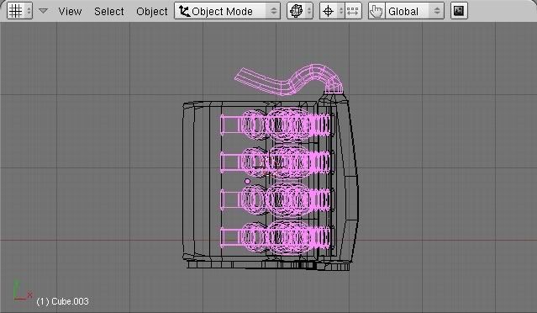The image size is (537, 313).
Task: Open window type selector arrows beside grid icon
Action: point(29,11)
